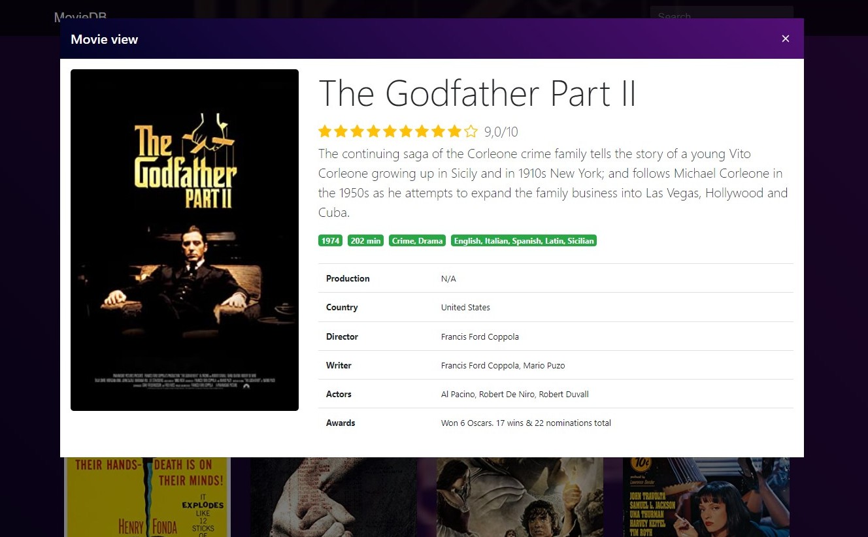Open the clasped hands poster card behind modal
This screenshot has height=537, width=868.
(333, 496)
